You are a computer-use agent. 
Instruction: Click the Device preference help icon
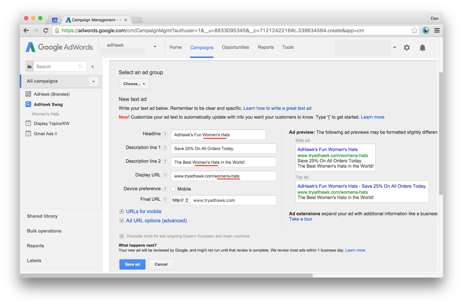165,189
